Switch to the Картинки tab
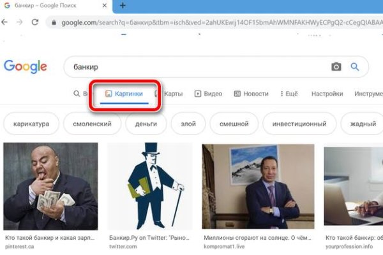 [127, 94]
